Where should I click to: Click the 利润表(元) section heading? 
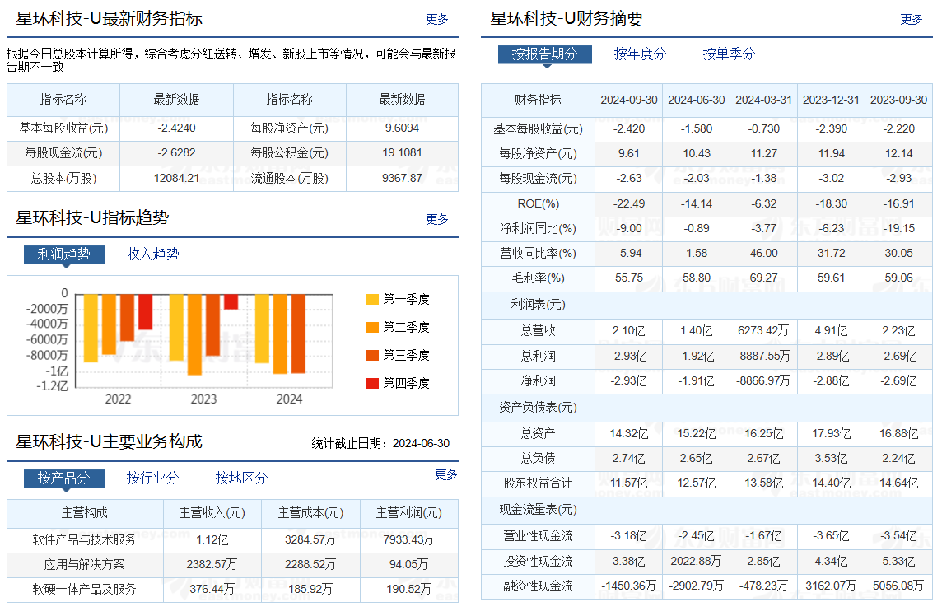[539, 304]
